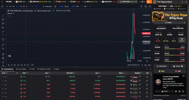Expand chart style dropdown arrow
189x100 pixels.
point(39,6)
